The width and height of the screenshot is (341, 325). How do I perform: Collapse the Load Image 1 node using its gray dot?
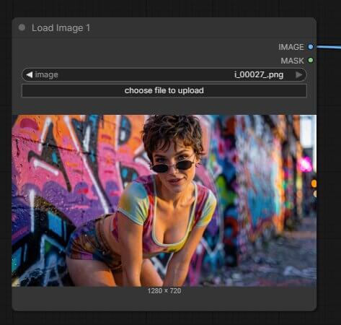[22, 27]
